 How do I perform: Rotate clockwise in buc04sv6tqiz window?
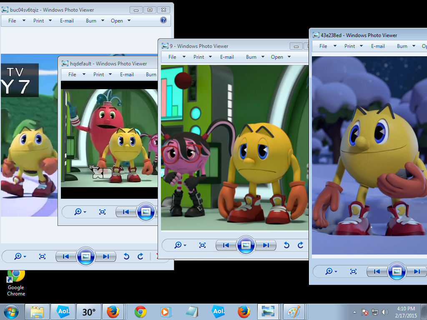click(x=140, y=256)
